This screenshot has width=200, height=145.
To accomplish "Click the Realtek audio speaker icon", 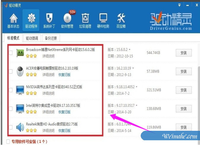I will click(x=20, y=127).
